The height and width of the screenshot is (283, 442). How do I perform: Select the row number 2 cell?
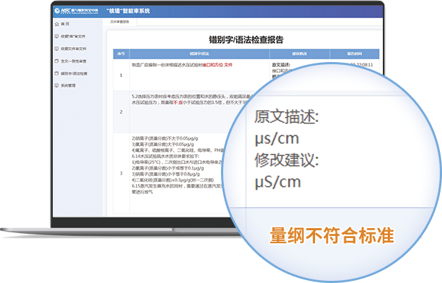[x=121, y=112]
